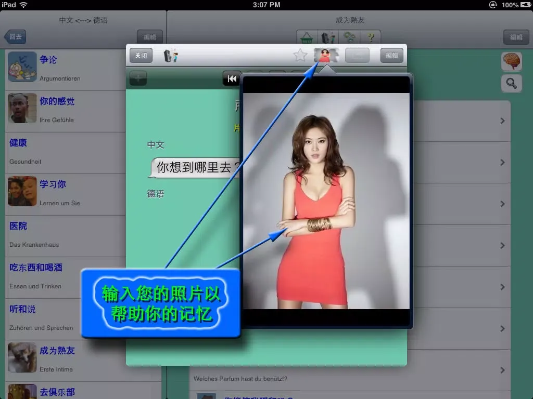Tap the question mark help icon
533x399 pixels.
[371, 37]
